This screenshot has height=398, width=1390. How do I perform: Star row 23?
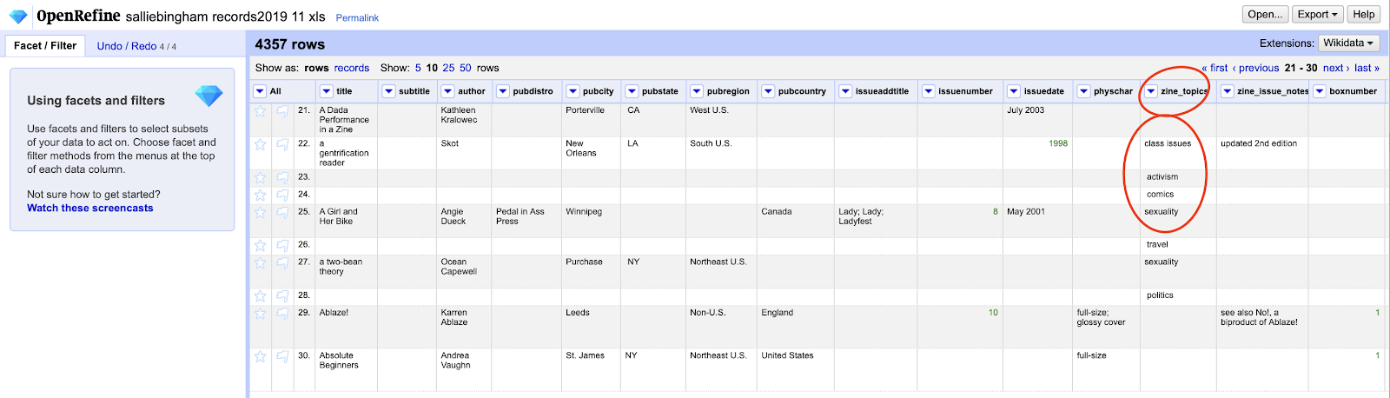(260, 177)
